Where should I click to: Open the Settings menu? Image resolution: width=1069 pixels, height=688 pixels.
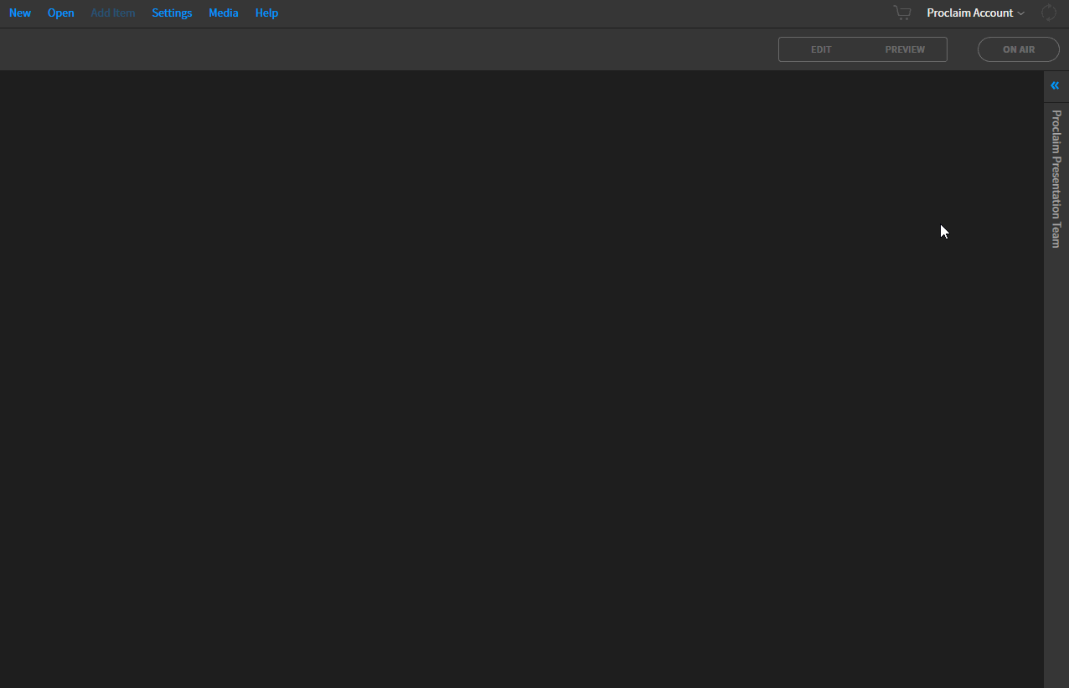click(x=172, y=13)
